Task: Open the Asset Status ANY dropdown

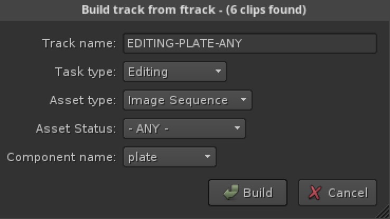Action: [184, 128]
